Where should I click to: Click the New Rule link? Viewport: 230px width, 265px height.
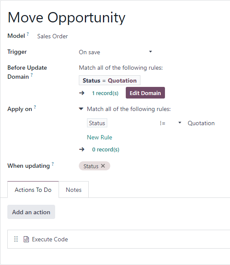point(99,137)
